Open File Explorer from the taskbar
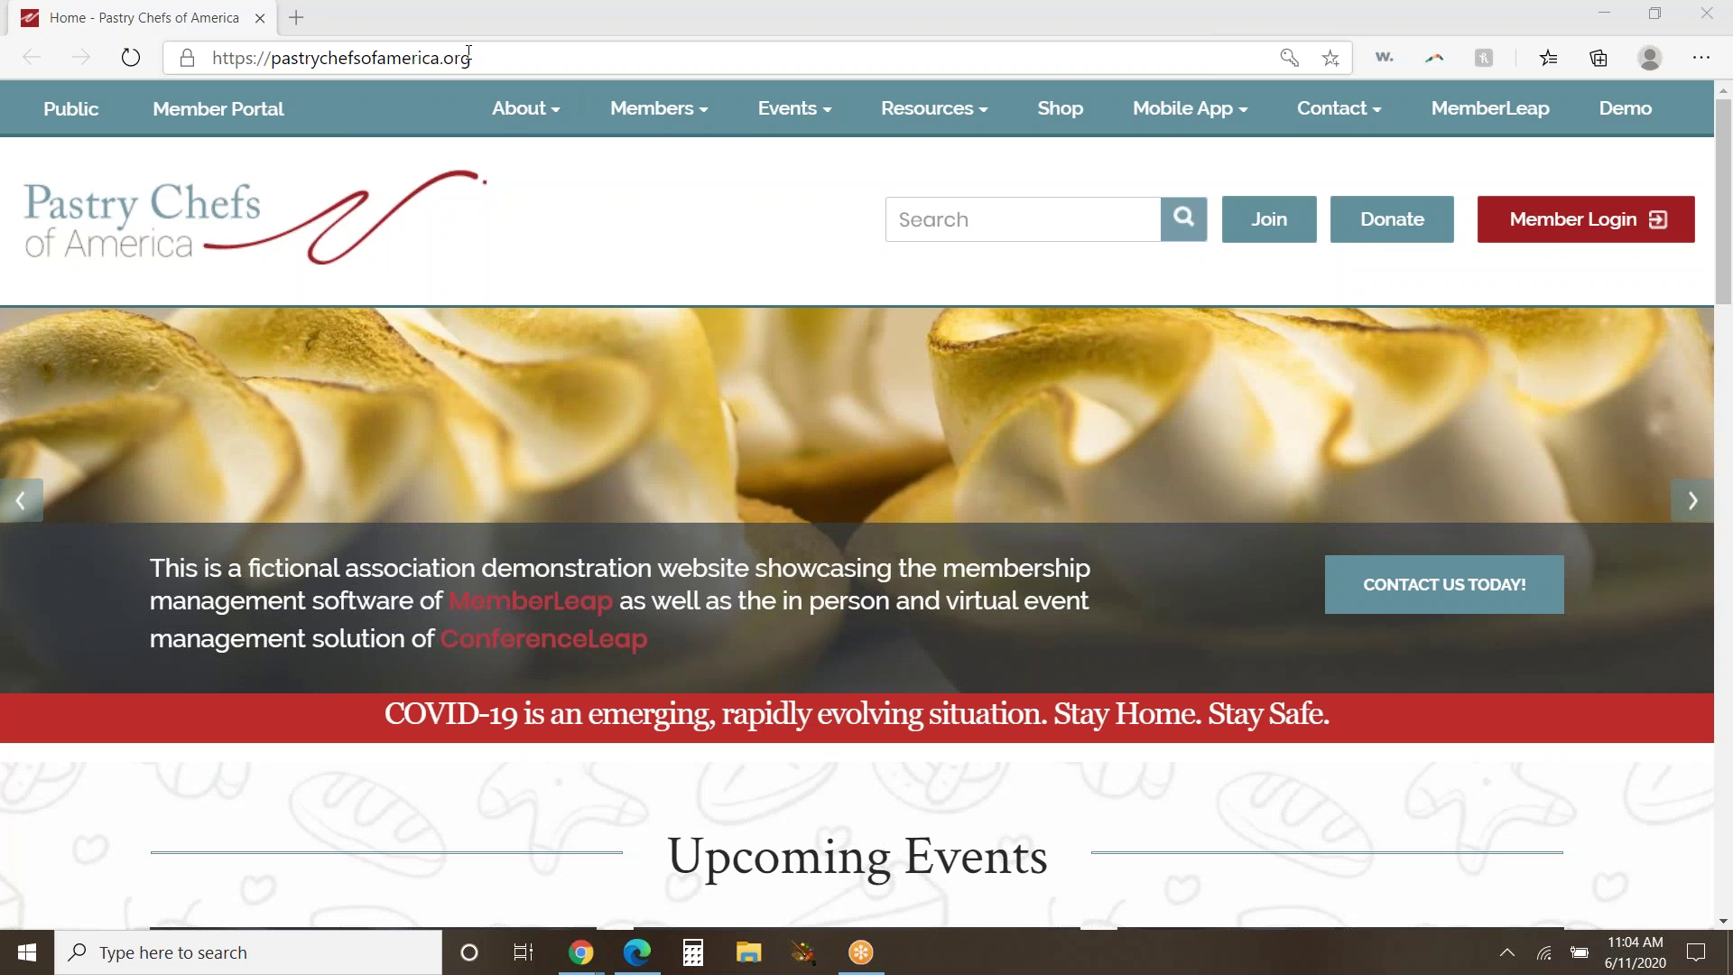This screenshot has width=1733, height=975. click(749, 952)
